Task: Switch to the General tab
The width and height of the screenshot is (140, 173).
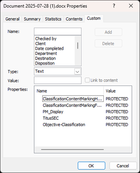Action: 13,19
